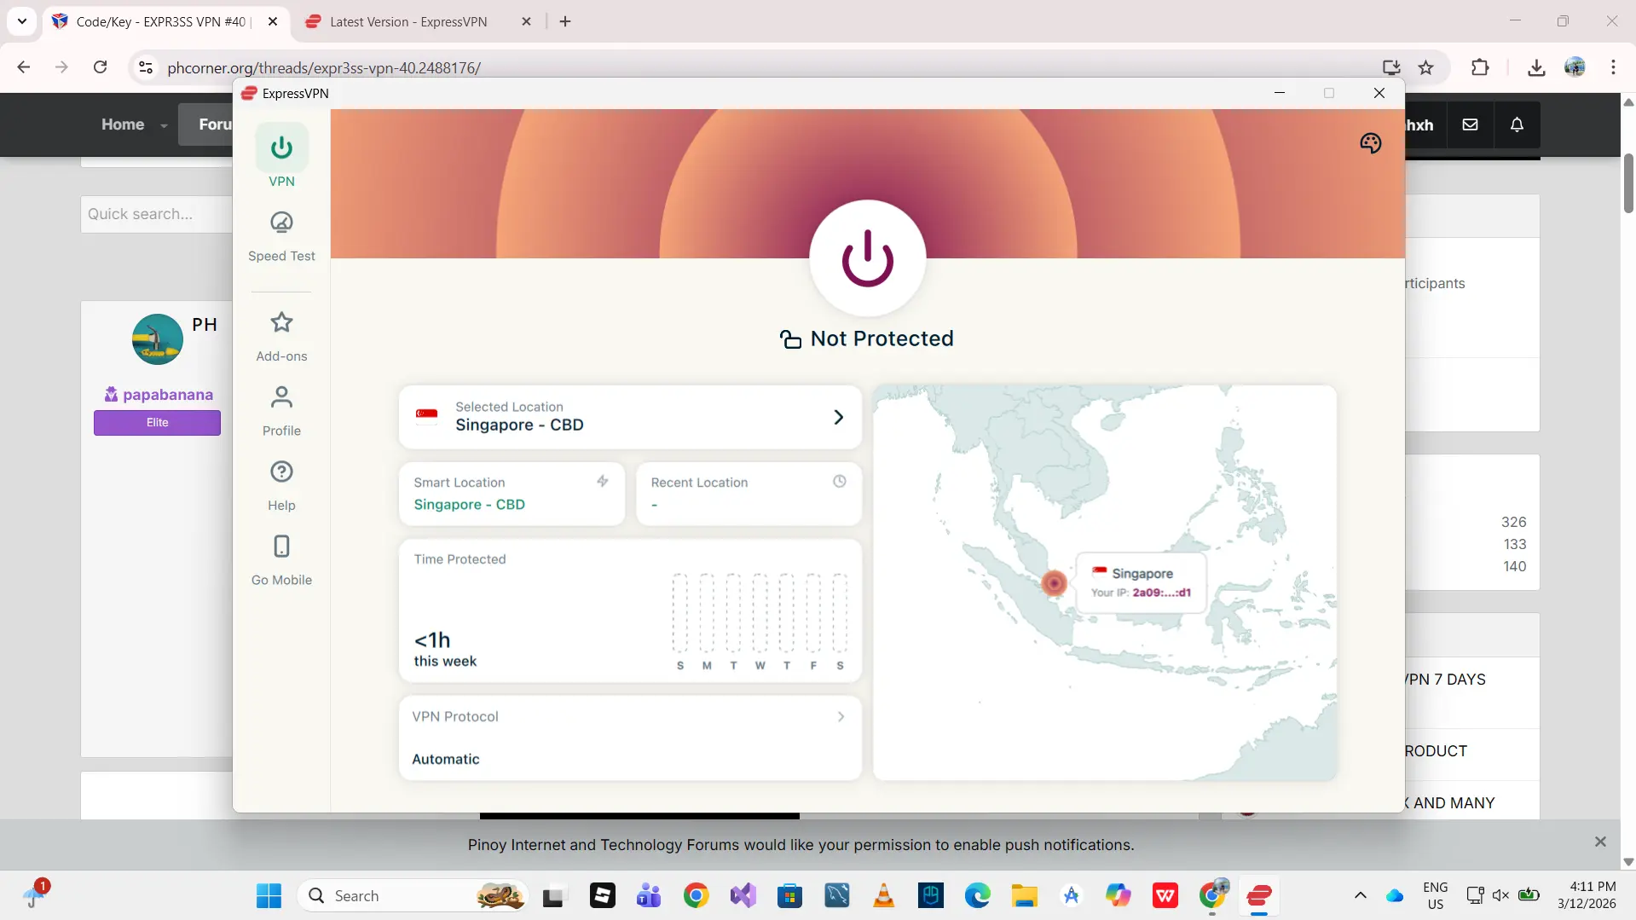Click the Wednesday bar in Time Protected chart
Screen dimensions: 1636x920
[x=759, y=614]
